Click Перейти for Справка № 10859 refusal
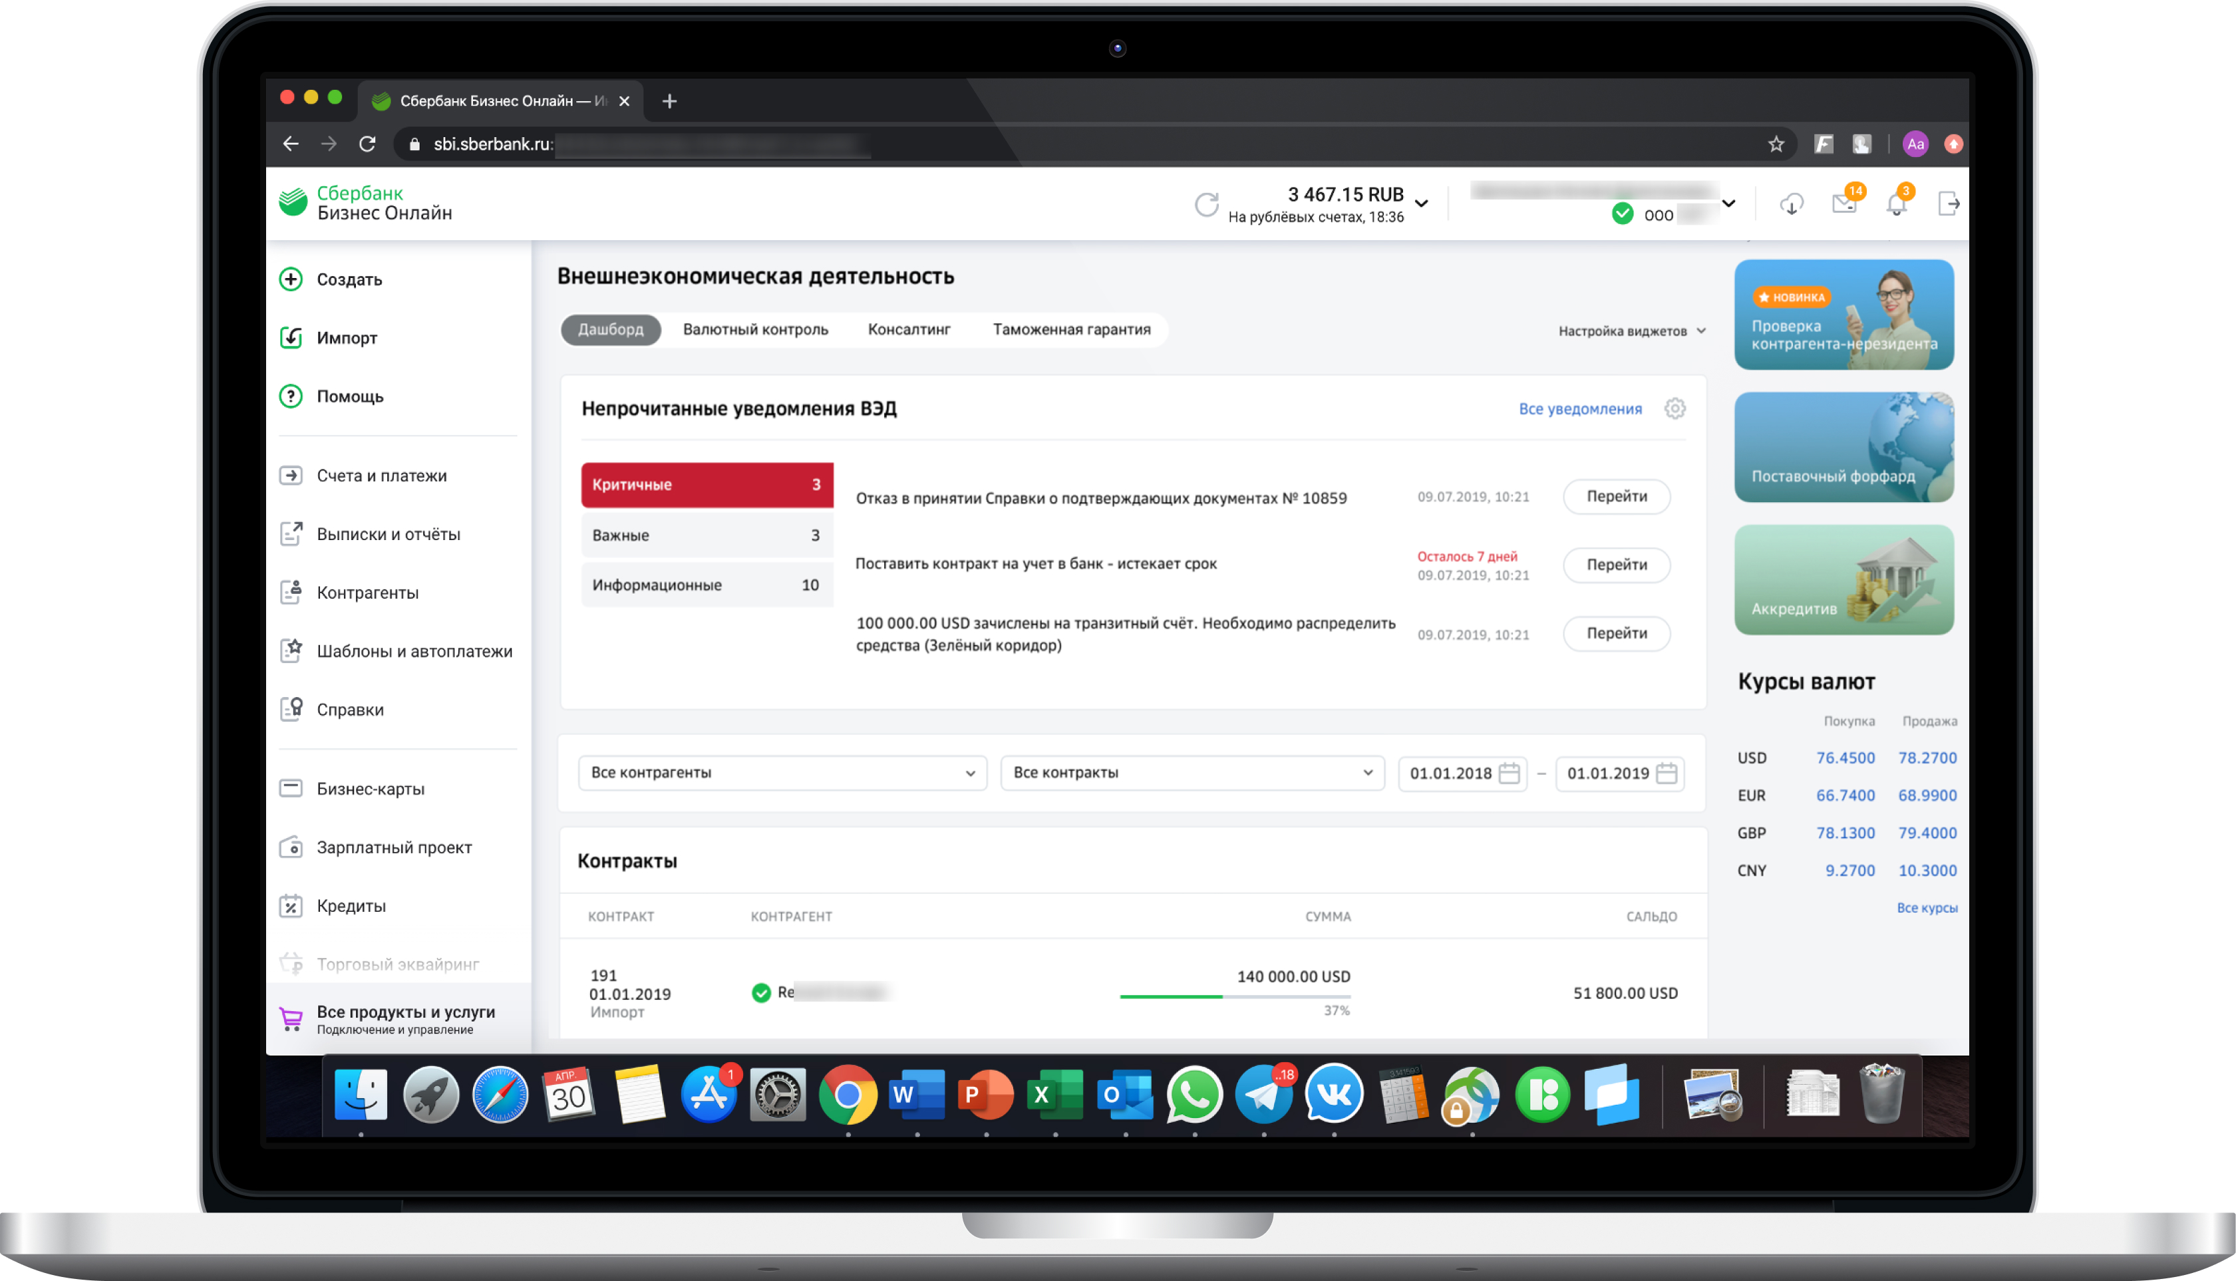The image size is (2236, 1281). coord(1617,496)
